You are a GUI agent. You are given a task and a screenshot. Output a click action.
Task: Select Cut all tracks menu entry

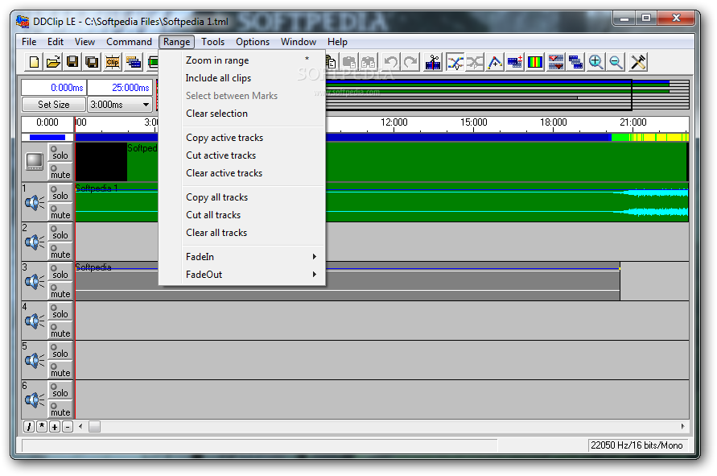242,215
